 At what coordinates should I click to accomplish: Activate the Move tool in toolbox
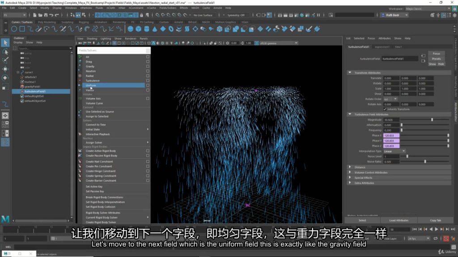5,69
